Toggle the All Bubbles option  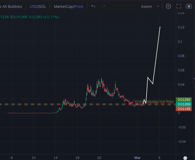pyautogui.click(x=11, y=6)
